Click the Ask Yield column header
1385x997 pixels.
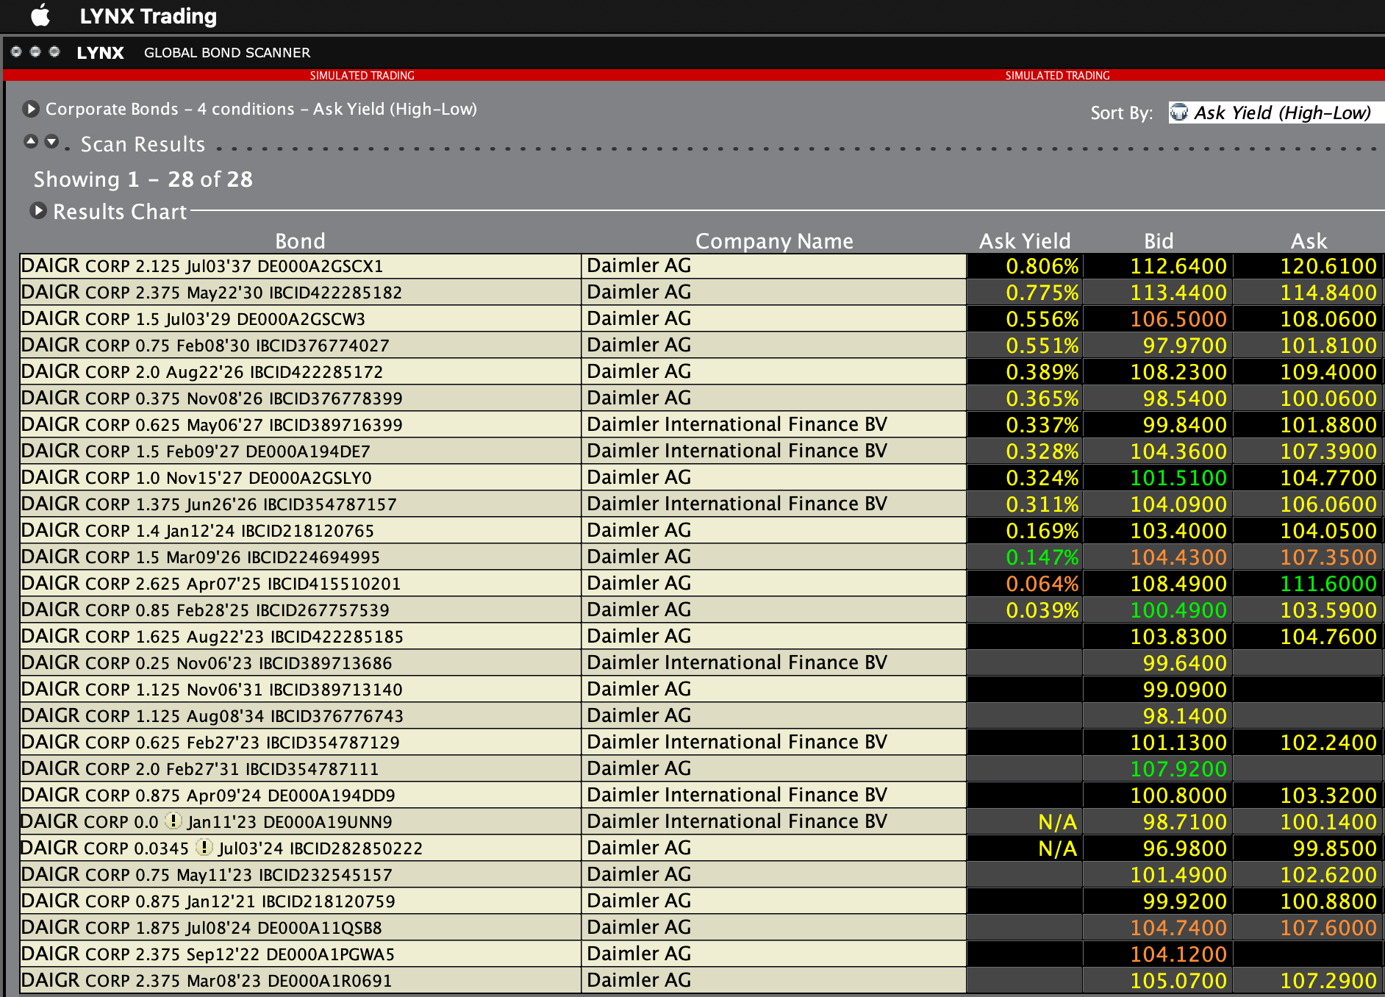[x=1024, y=241]
